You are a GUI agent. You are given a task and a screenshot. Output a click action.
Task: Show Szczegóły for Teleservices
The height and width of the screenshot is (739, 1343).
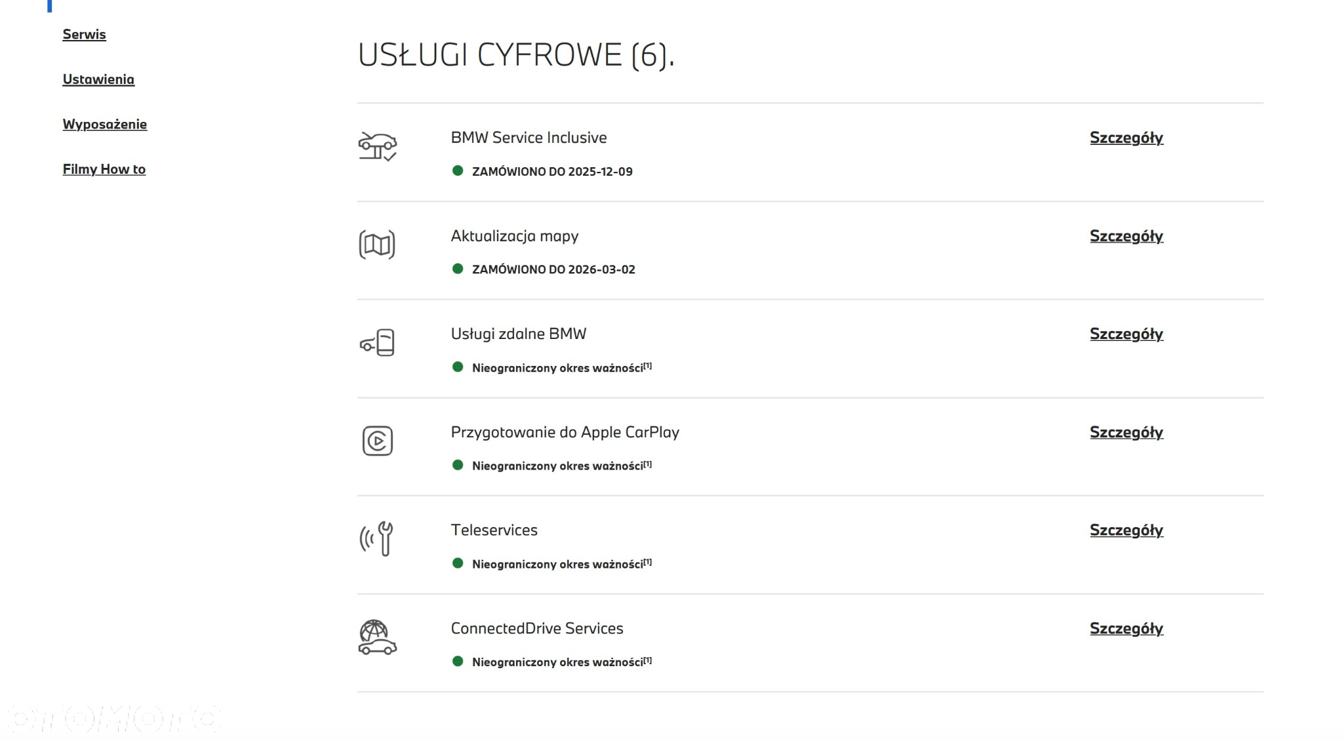click(x=1127, y=530)
